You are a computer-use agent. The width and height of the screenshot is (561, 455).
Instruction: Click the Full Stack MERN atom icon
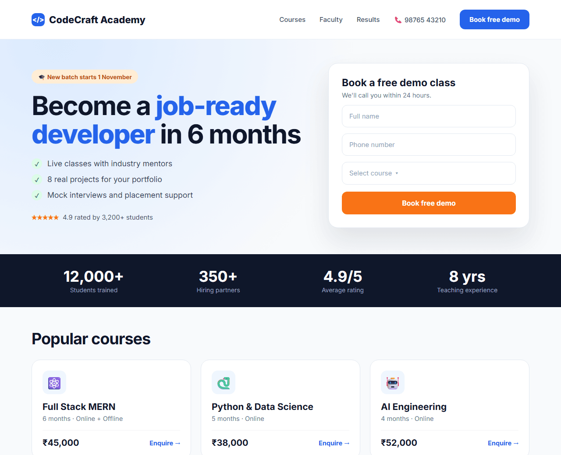[54, 383]
